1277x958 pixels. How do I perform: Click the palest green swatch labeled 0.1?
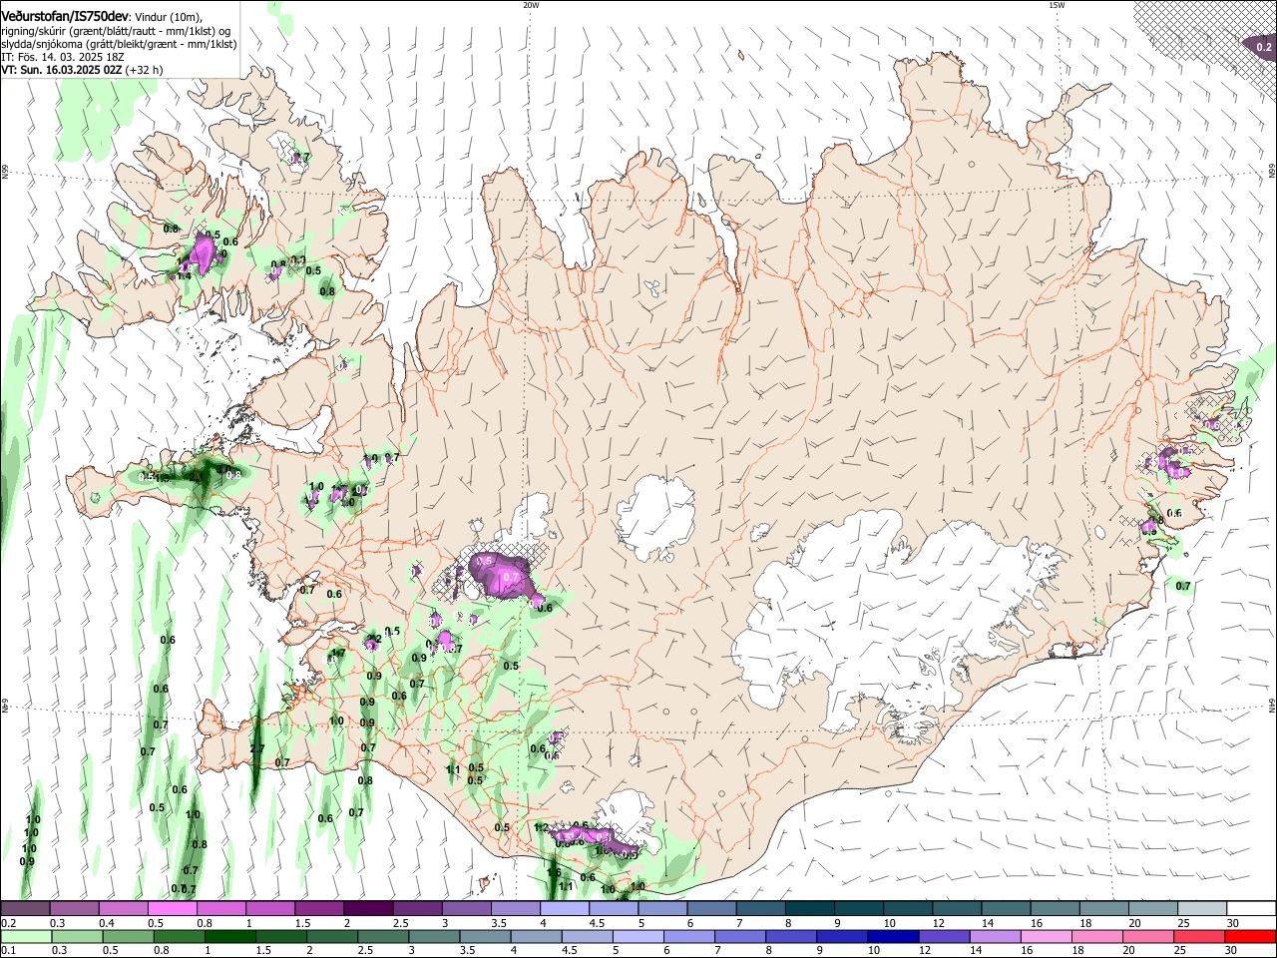click(25, 936)
